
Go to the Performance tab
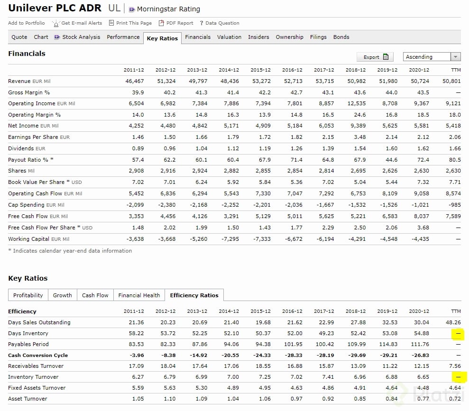tap(123, 37)
